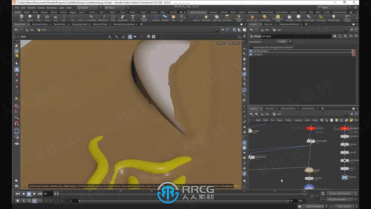Create a Sky Light
371x209 pixels.
coord(289,18)
